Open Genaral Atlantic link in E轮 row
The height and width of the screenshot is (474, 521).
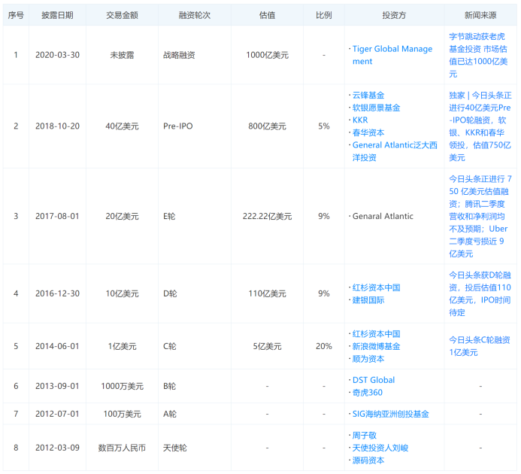(383, 216)
